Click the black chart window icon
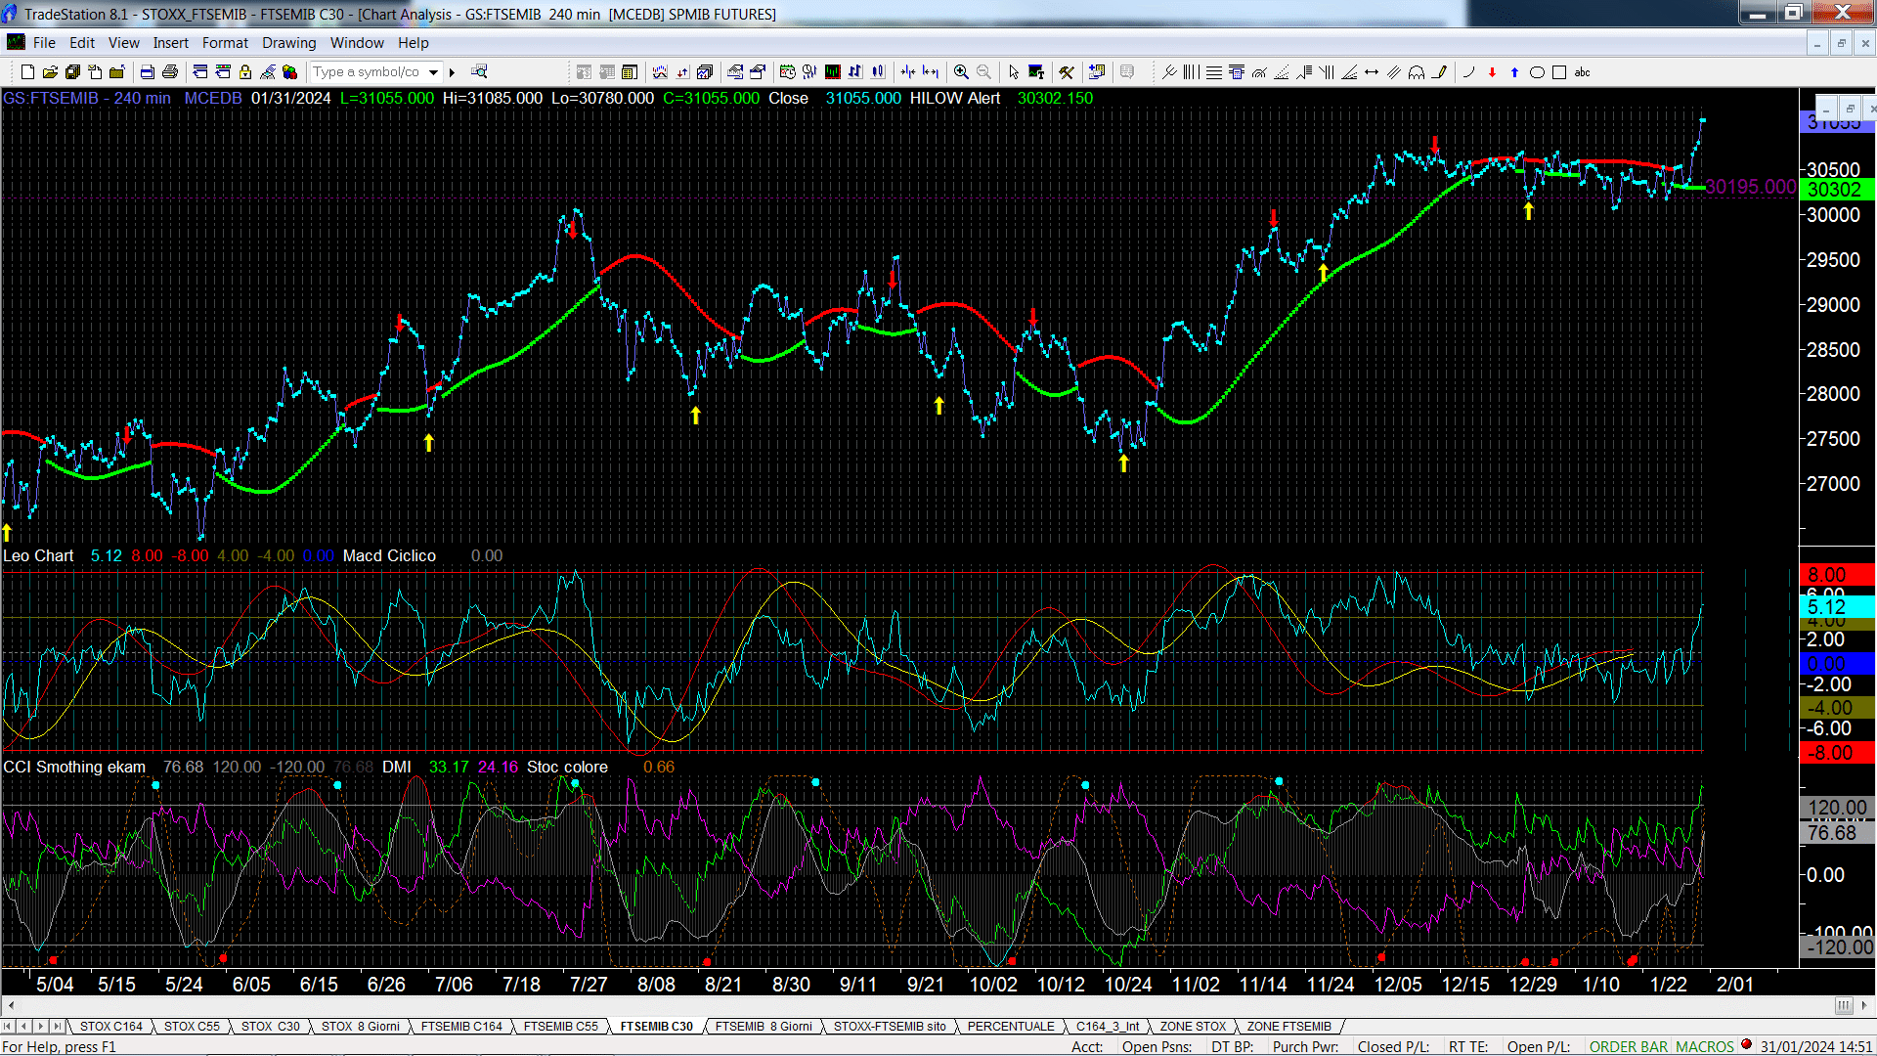The image size is (1877, 1056). 832,72
